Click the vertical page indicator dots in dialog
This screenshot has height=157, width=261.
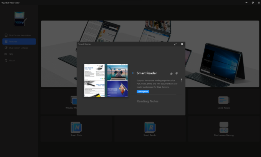[182, 81]
